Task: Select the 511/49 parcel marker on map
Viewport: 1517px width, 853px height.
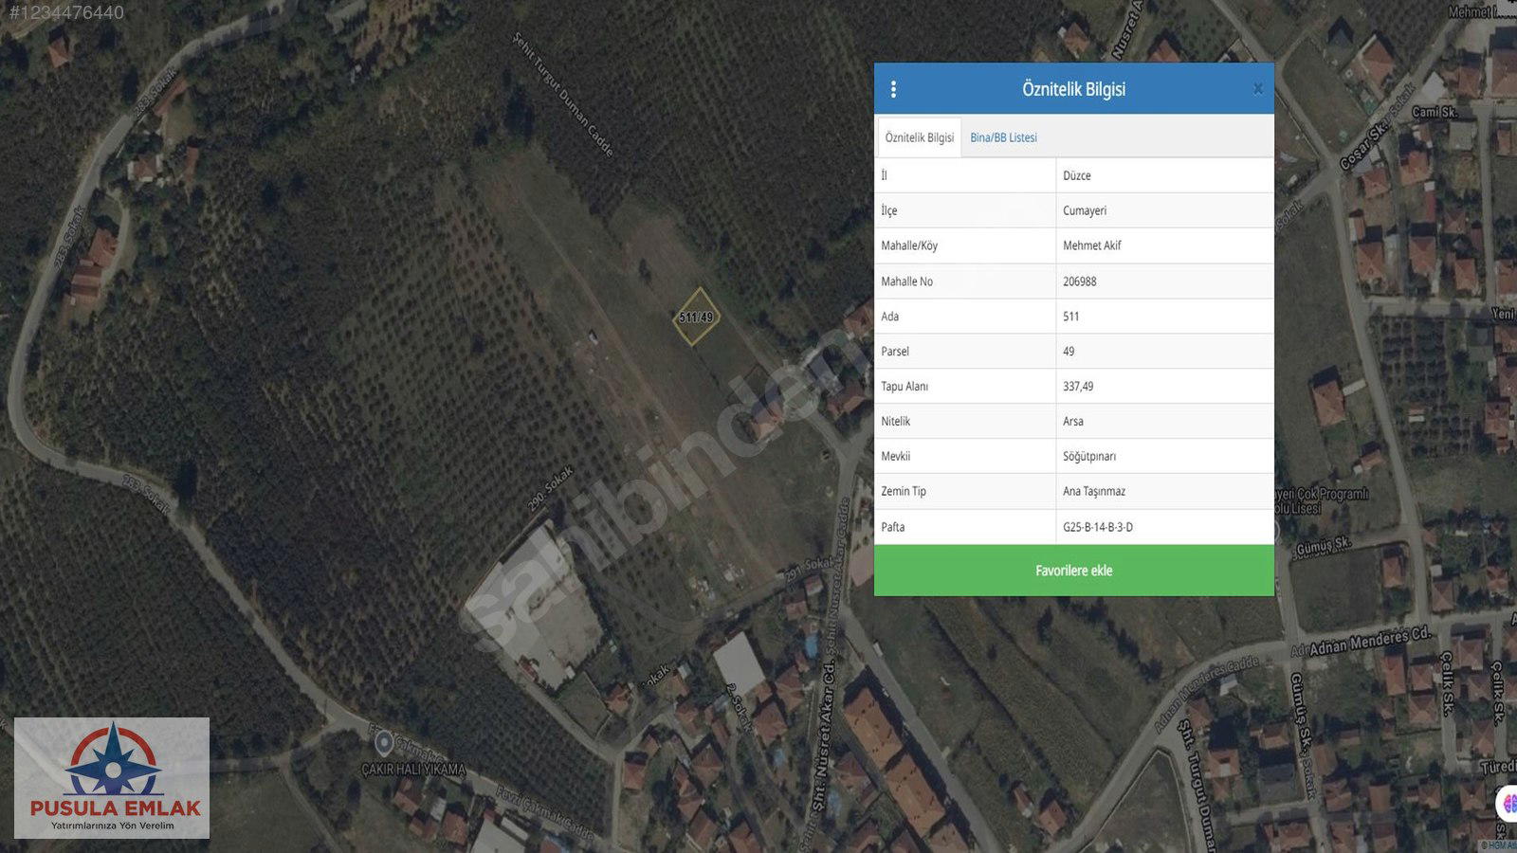Action: pos(696,318)
